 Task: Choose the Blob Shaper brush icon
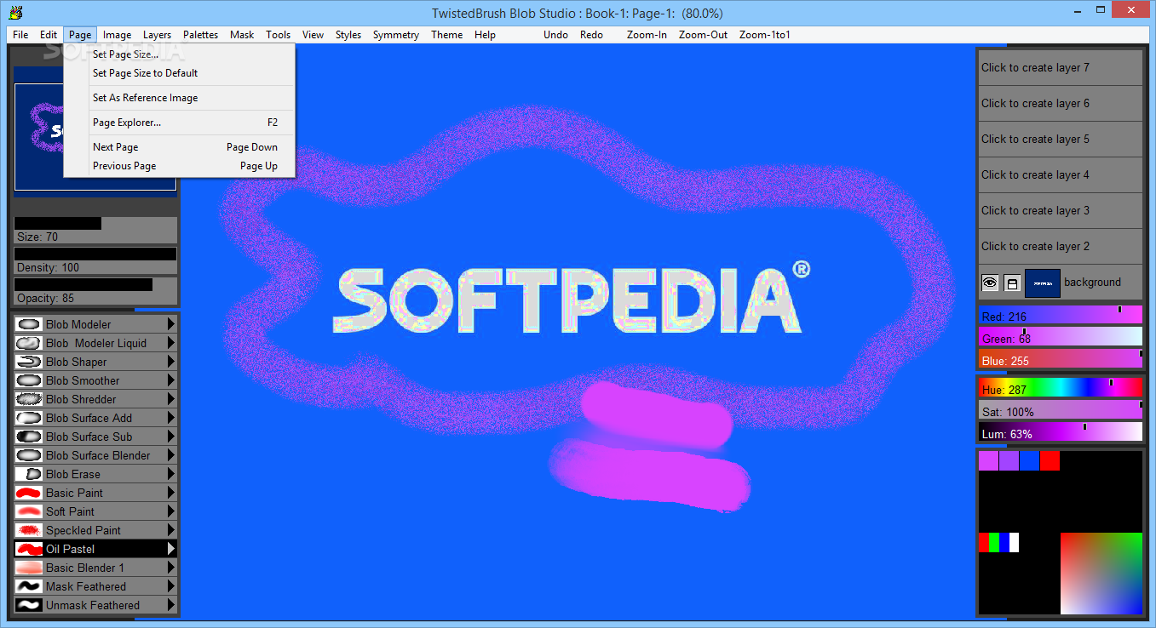tap(29, 362)
